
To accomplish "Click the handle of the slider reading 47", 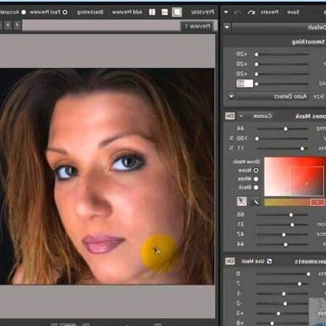I will 284,235.
